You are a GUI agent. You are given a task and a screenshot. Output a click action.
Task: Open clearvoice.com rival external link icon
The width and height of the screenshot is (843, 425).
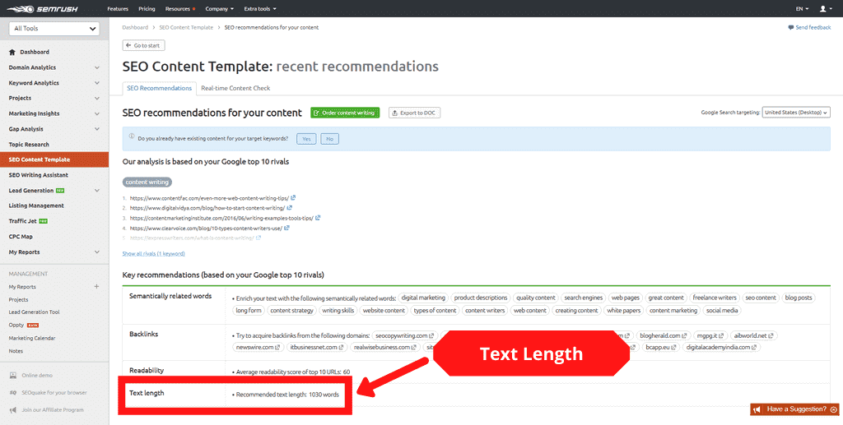pos(287,228)
